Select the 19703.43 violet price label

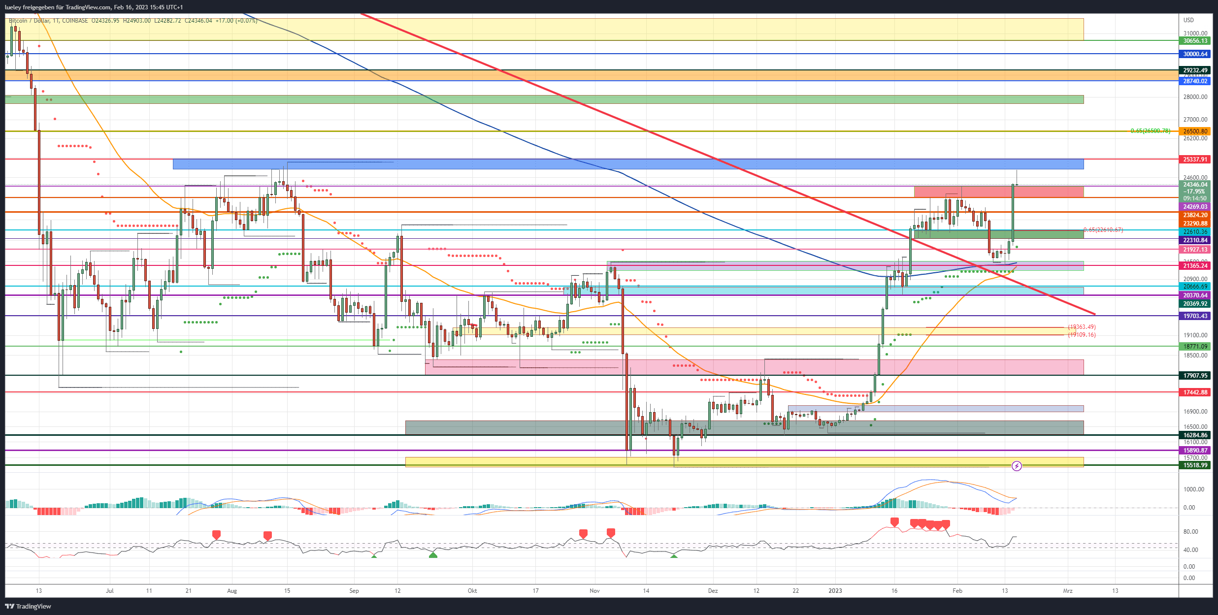click(1194, 316)
